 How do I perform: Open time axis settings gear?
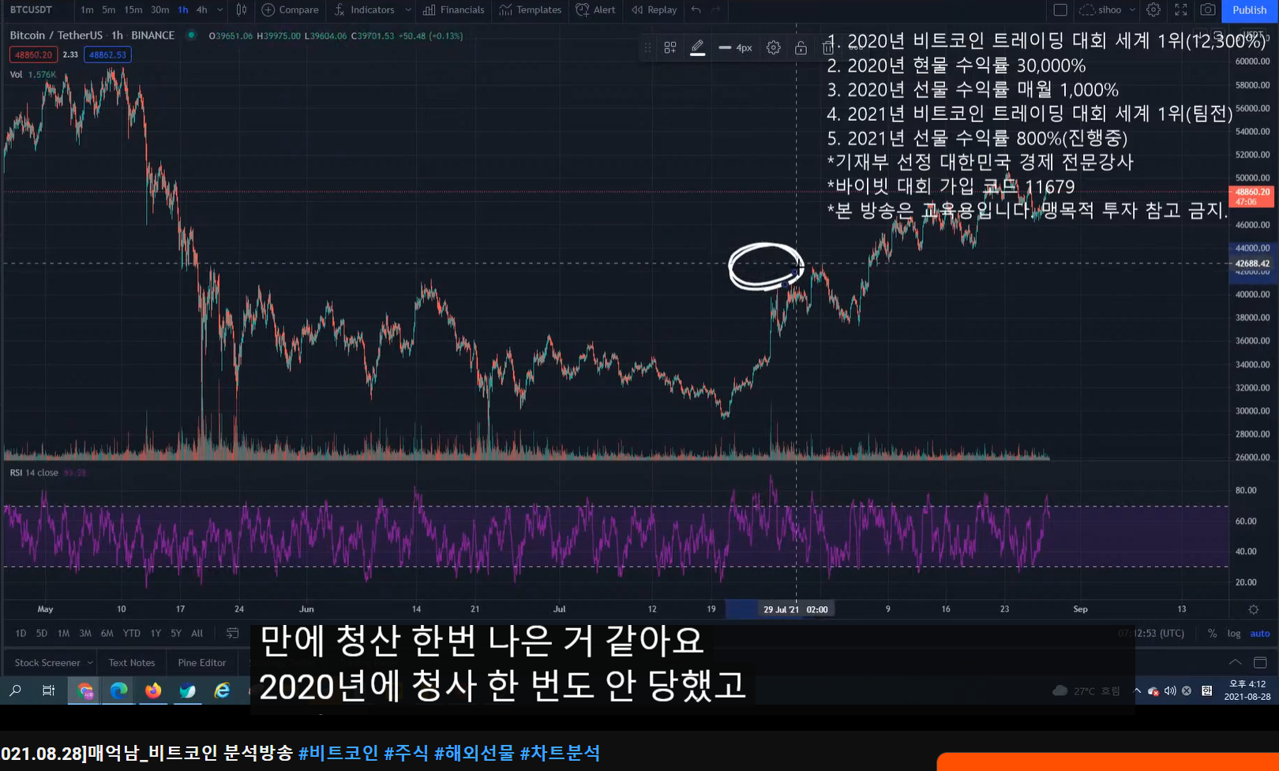click(x=1253, y=609)
